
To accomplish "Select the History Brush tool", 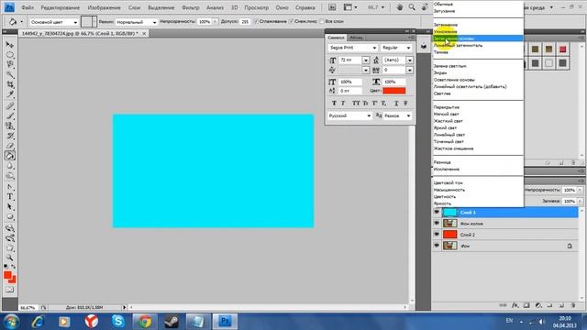I will tap(10, 136).
